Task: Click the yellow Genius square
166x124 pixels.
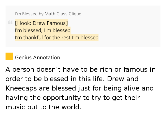Action: tap(9, 56)
